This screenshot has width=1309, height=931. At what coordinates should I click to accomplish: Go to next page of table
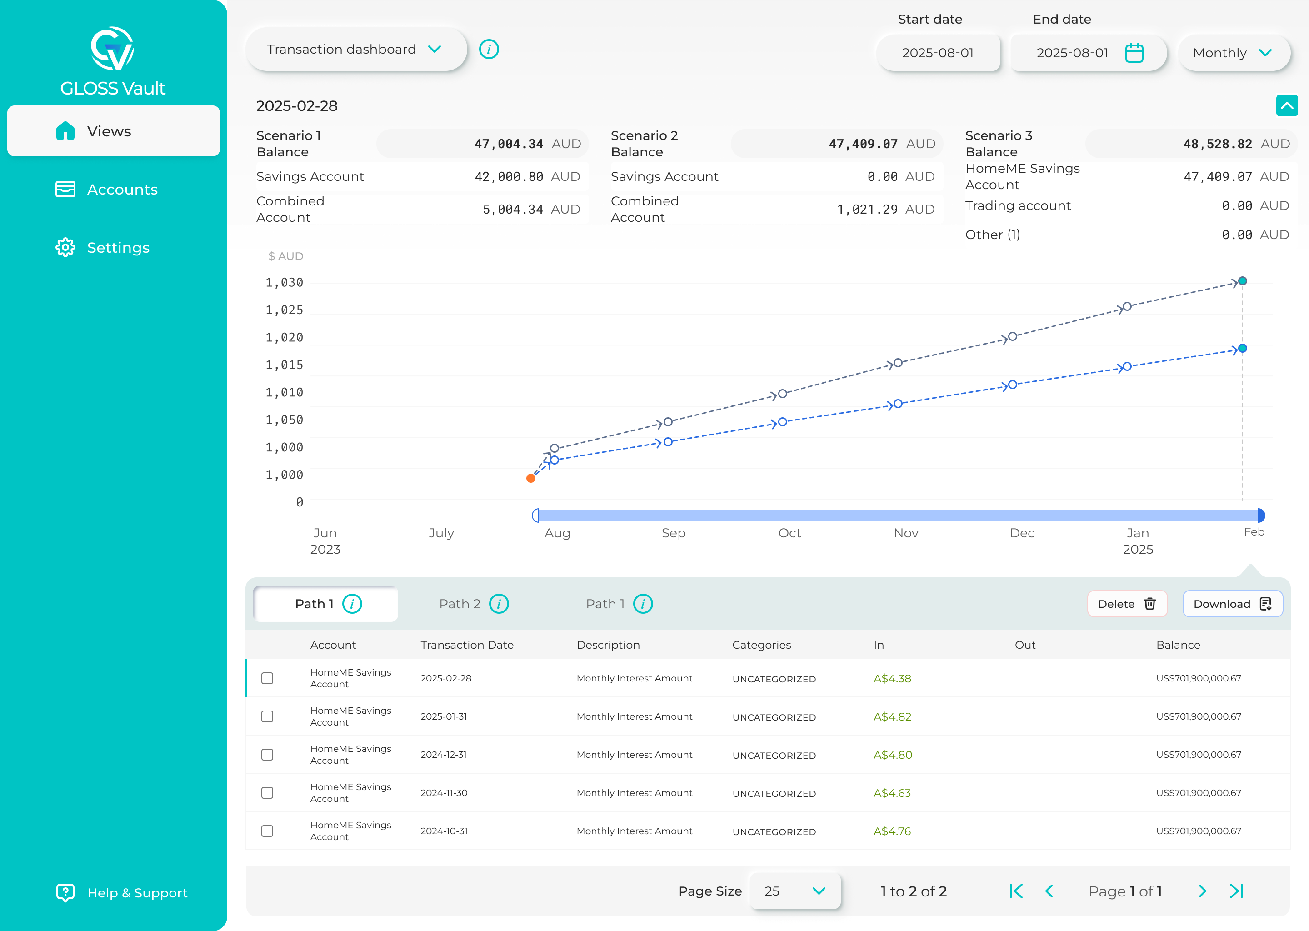(1202, 891)
